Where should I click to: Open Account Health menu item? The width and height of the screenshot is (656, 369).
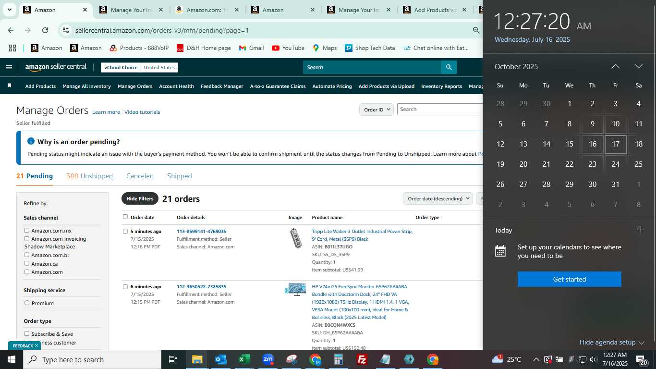tap(176, 86)
